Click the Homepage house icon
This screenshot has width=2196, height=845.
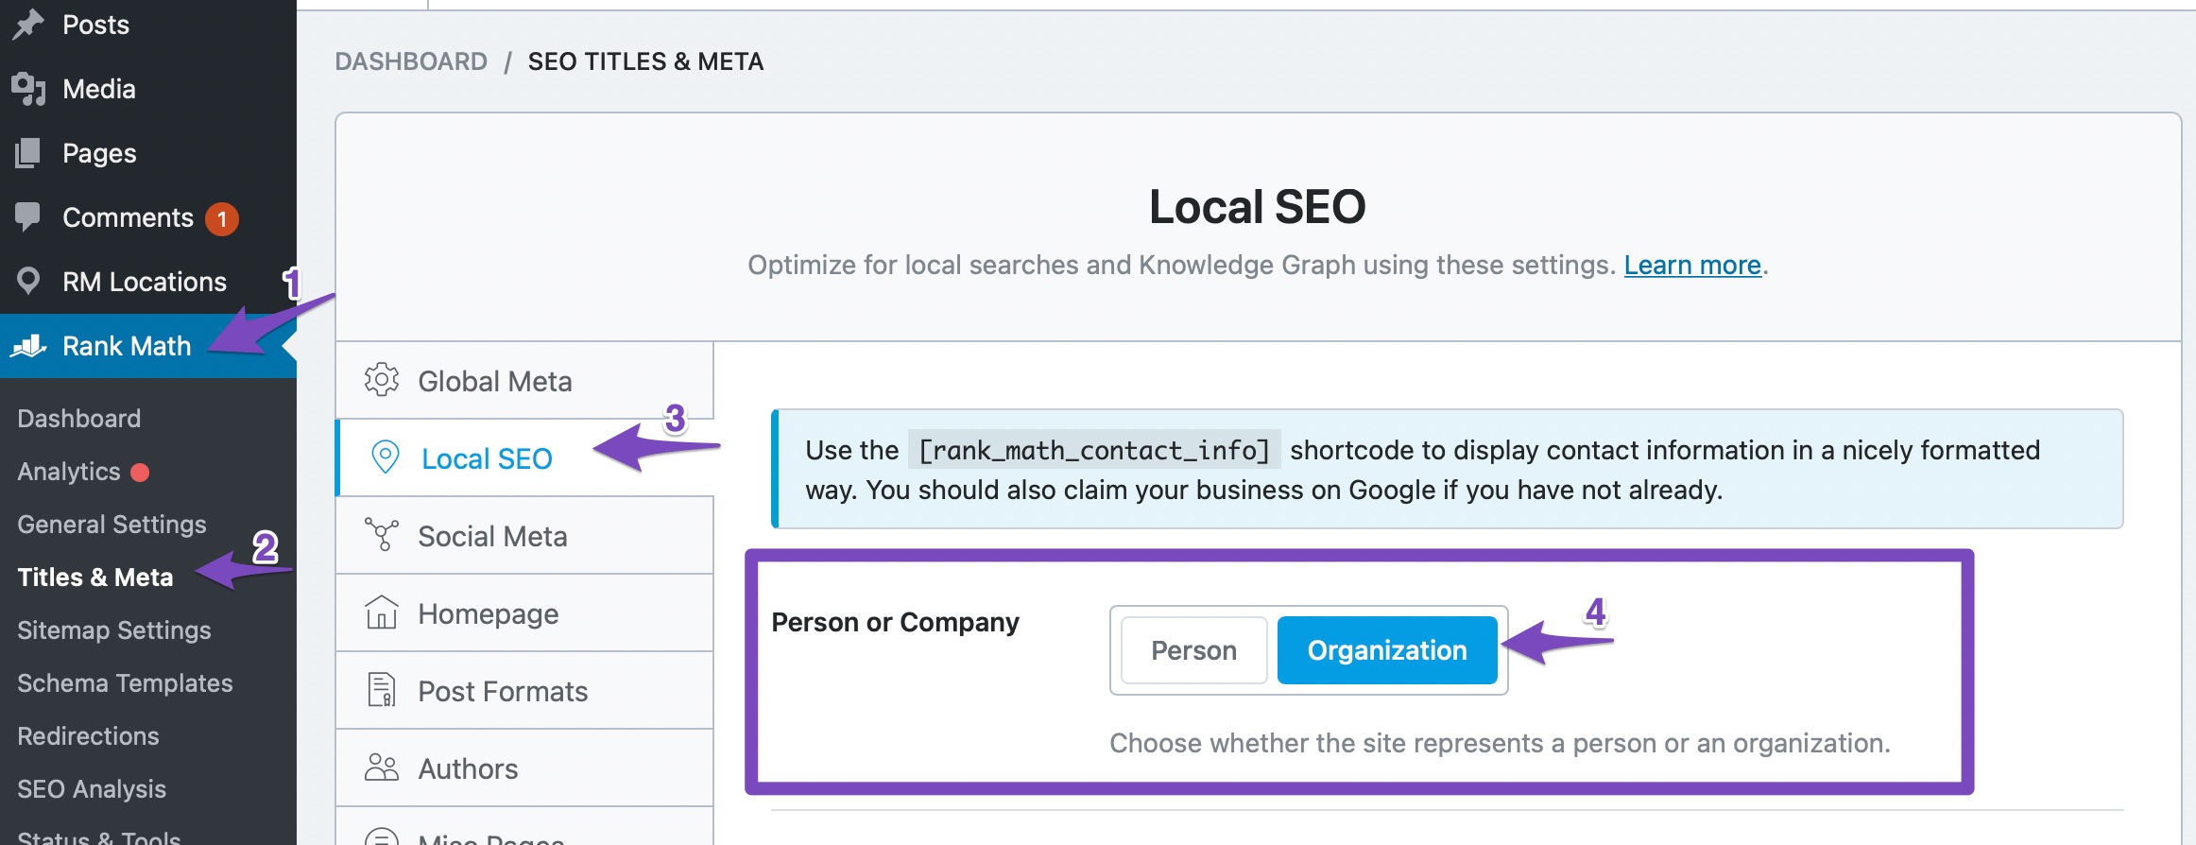[x=382, y=613]
